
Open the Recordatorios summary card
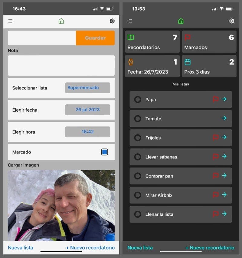[152, 42]
